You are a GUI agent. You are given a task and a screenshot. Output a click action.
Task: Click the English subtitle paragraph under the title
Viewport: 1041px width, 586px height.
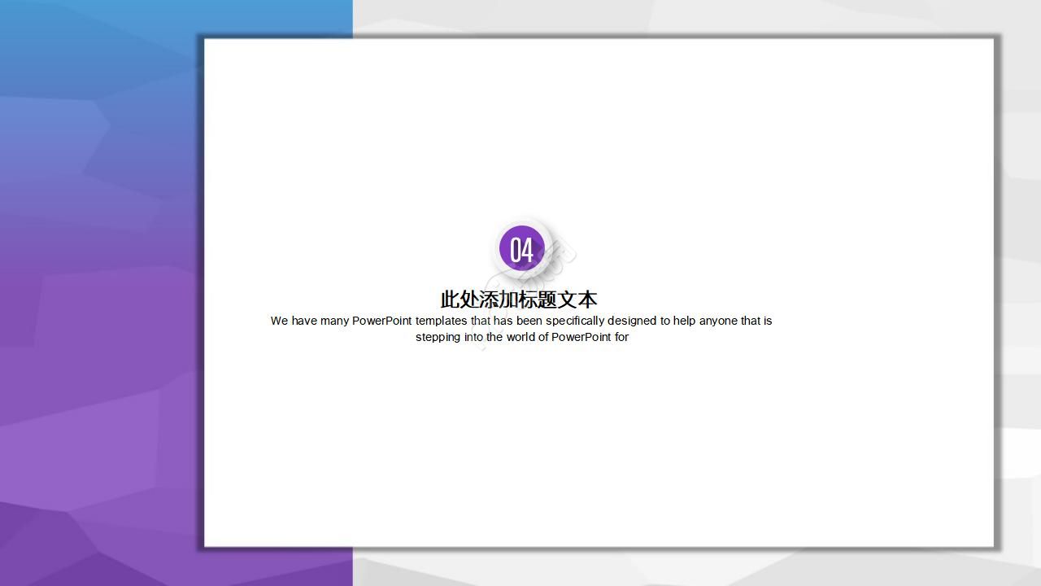pyautogui.click(x=520, y=329)
